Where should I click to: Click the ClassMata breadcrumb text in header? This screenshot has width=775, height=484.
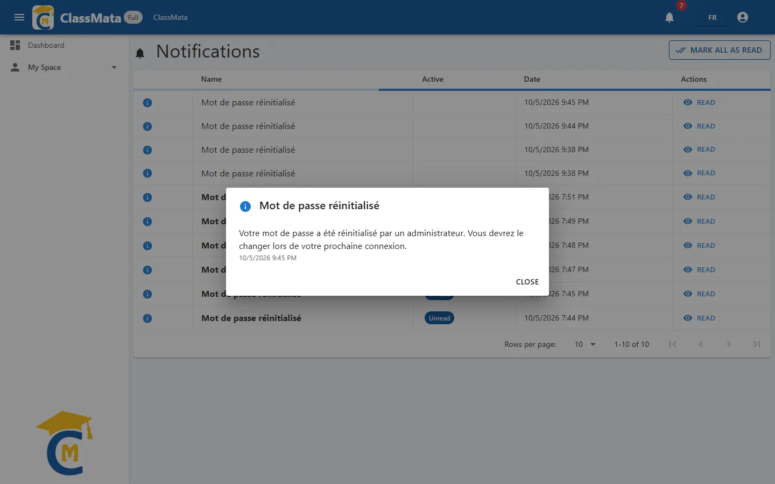pos(170,17)
